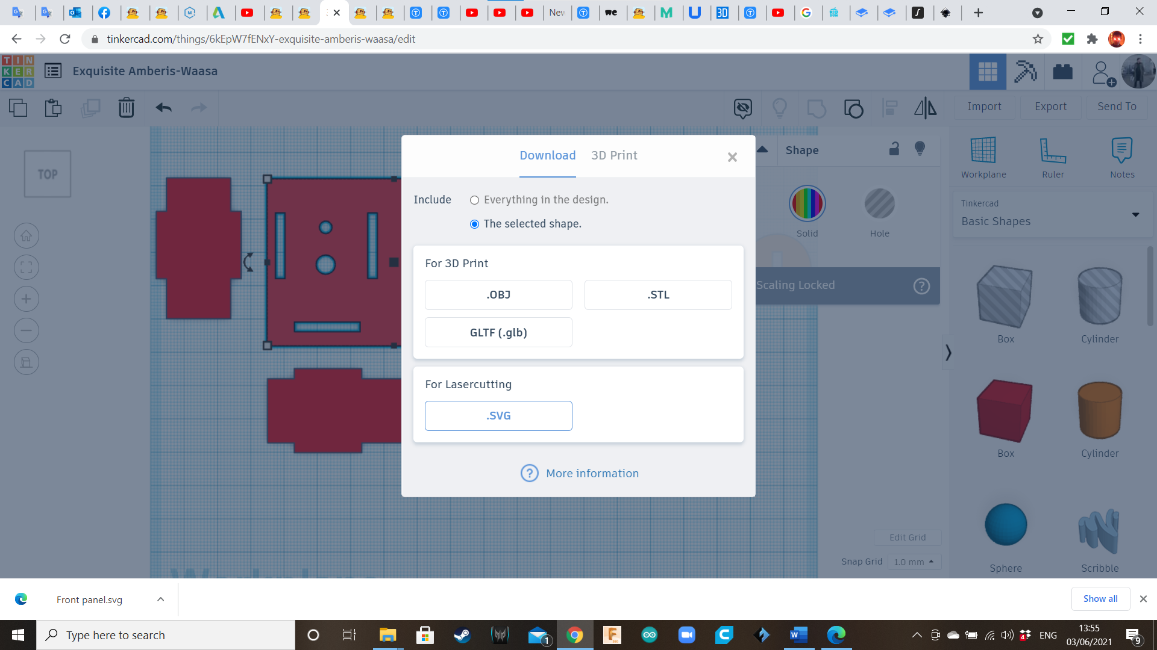
Task: Open Microsoft Word from the taskbar
Action: tap(798, 635)
